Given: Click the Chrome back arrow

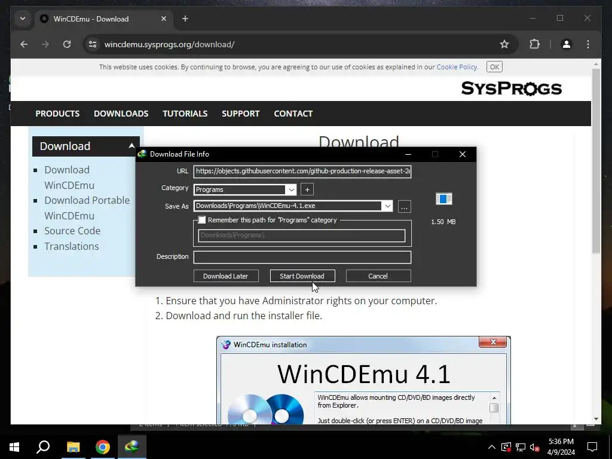Looking at the screenshot, I should point(24,44).
